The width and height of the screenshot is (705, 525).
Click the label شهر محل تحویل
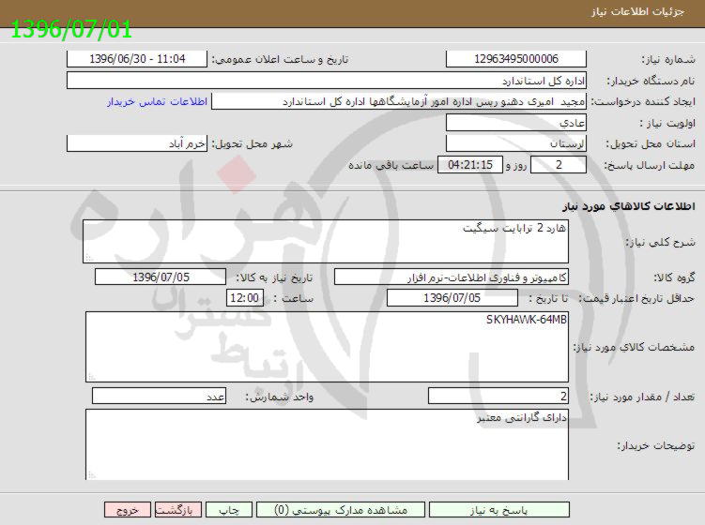coord(253,144)
